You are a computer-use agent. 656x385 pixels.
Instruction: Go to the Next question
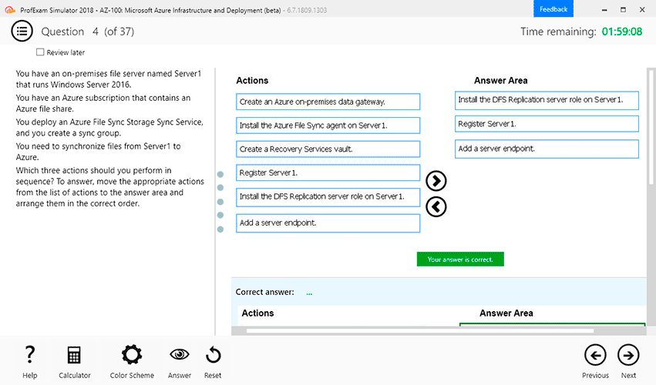(x=628, y=355)
